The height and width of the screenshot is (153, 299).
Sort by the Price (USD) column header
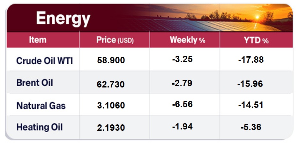point(115,40)
